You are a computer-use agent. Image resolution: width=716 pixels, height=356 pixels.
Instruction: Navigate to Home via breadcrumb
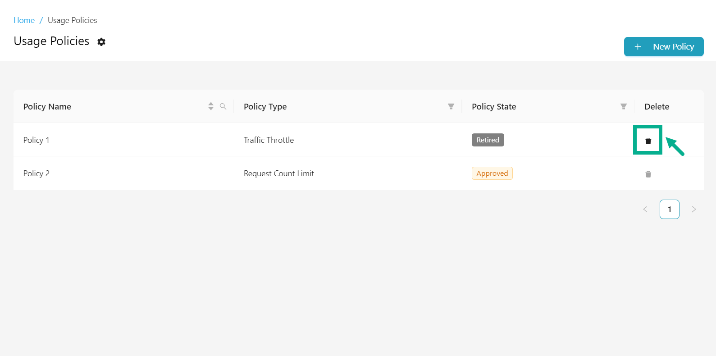tap(24, 20)
